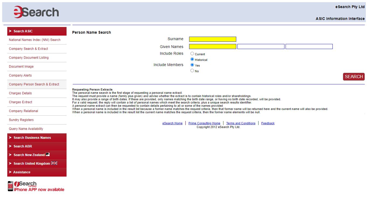The width and height of the screenshot is (368, 207).
Task: Click the Requesting Person Extracts heading
Action: point(92,89)
